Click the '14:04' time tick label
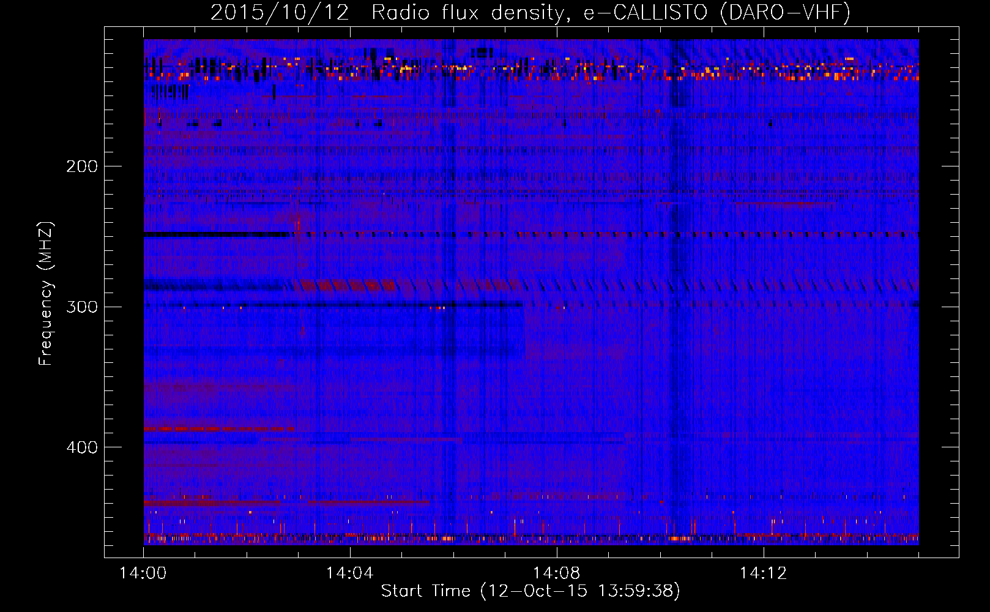Viewport: 990px width, 612px height. (x=350, y=573)
